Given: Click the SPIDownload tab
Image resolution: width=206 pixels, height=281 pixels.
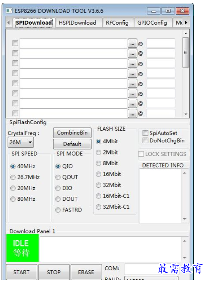Looking at the screenshot, I should [34, 23].
